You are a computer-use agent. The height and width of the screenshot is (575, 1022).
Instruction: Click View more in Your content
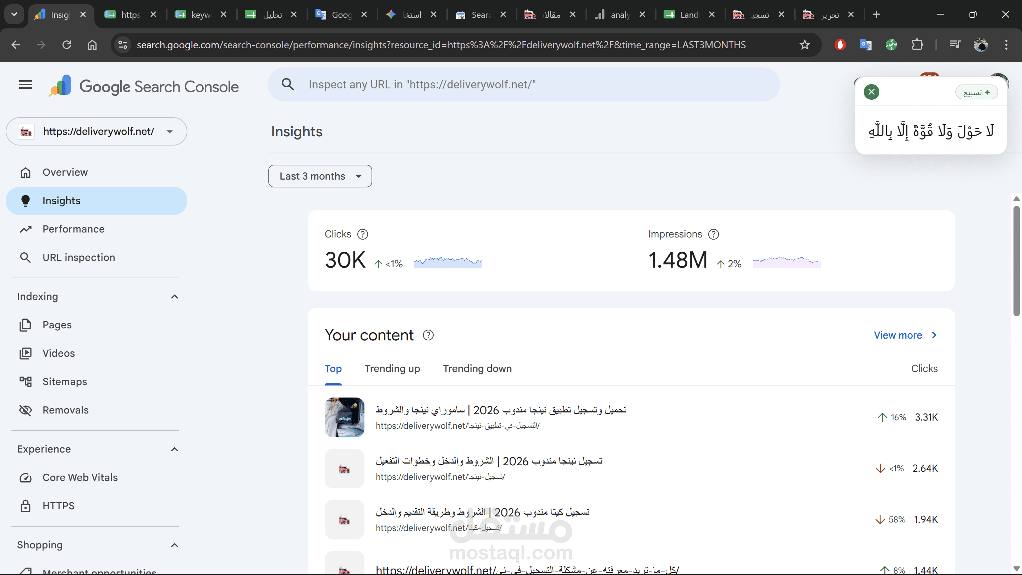point(905,335)
